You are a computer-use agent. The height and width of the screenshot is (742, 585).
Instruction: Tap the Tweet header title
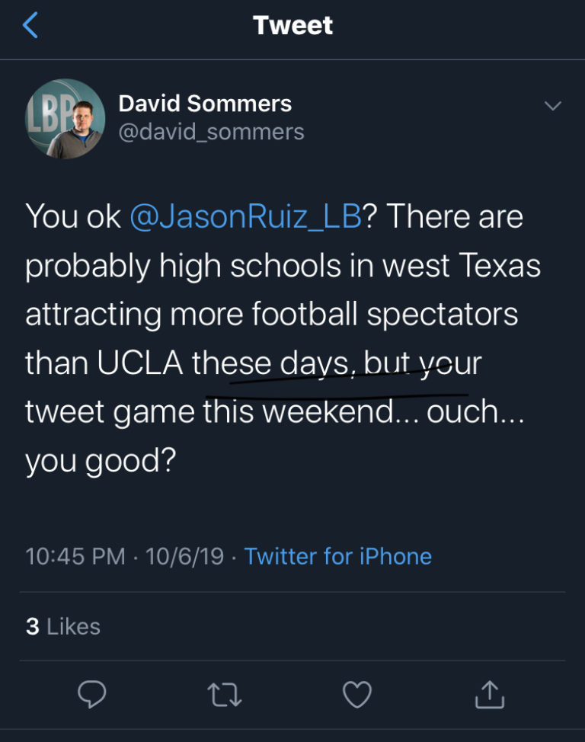[292, 26]
